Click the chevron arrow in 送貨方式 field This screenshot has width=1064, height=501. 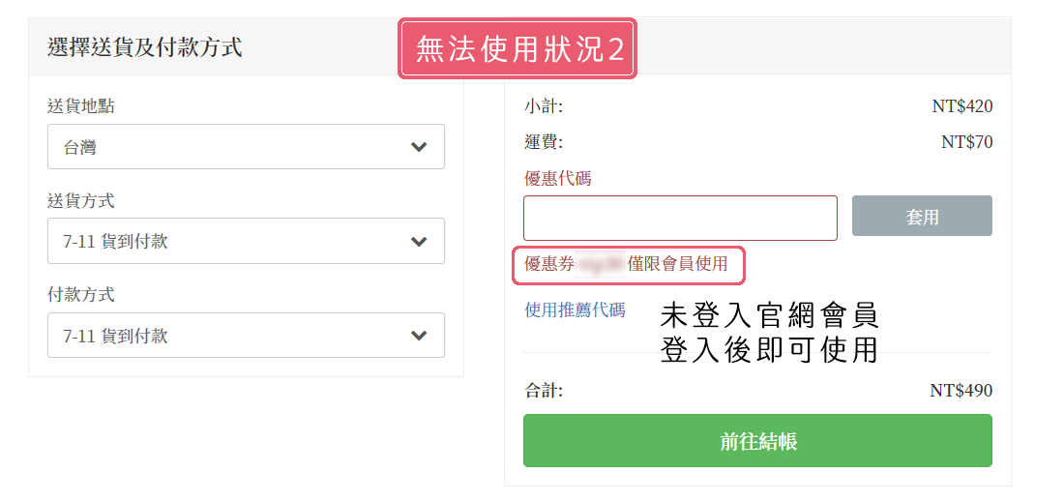coord(419,241)
